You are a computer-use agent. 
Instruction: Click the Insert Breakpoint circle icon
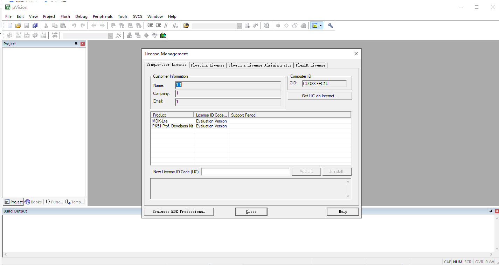pyautogui.click(x=278, y=26)
